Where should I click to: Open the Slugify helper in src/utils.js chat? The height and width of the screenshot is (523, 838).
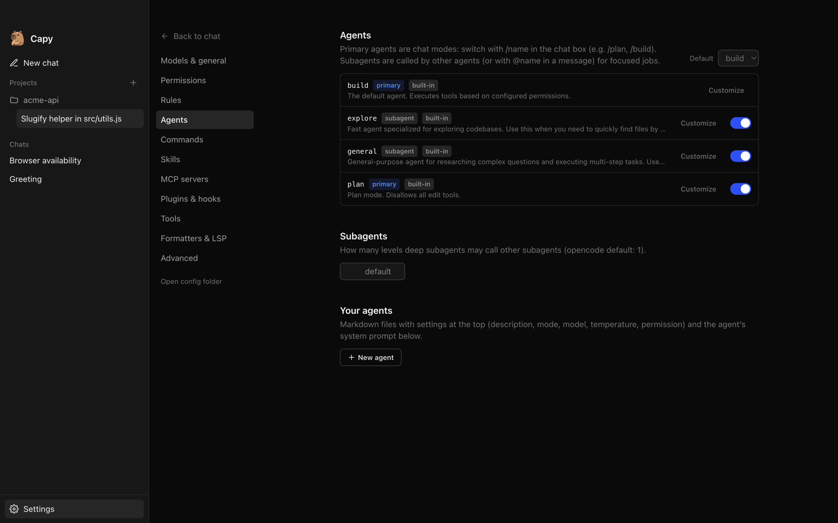(80, 119)
